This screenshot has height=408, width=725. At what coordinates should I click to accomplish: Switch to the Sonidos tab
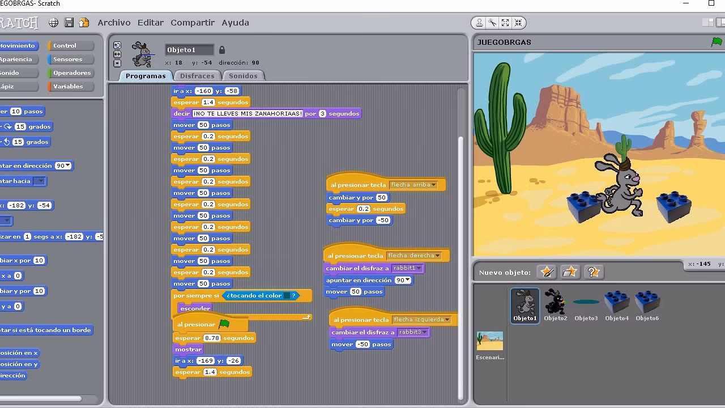pyautogui.click(x=243, y=75)
